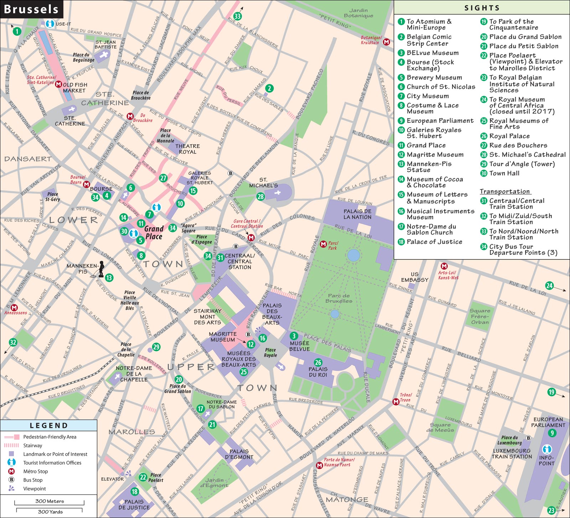Select marker 2 at Belgian Comic Strip Center on map
This screenshot has width=570, height=518.
point(269,88)
